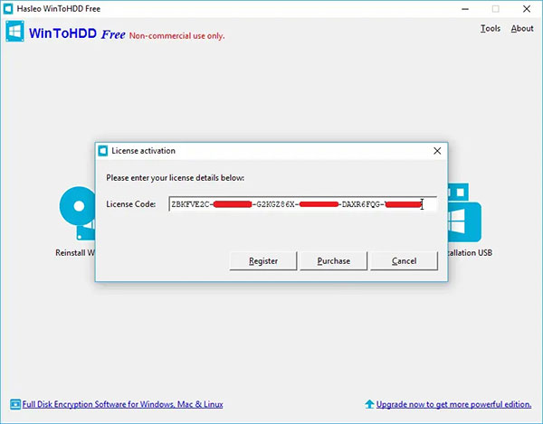Image resolution: width=543 pixels, height=424 pixels.
Task: Click the title bar Hasleo app icon
Action: tap(8, 9)
